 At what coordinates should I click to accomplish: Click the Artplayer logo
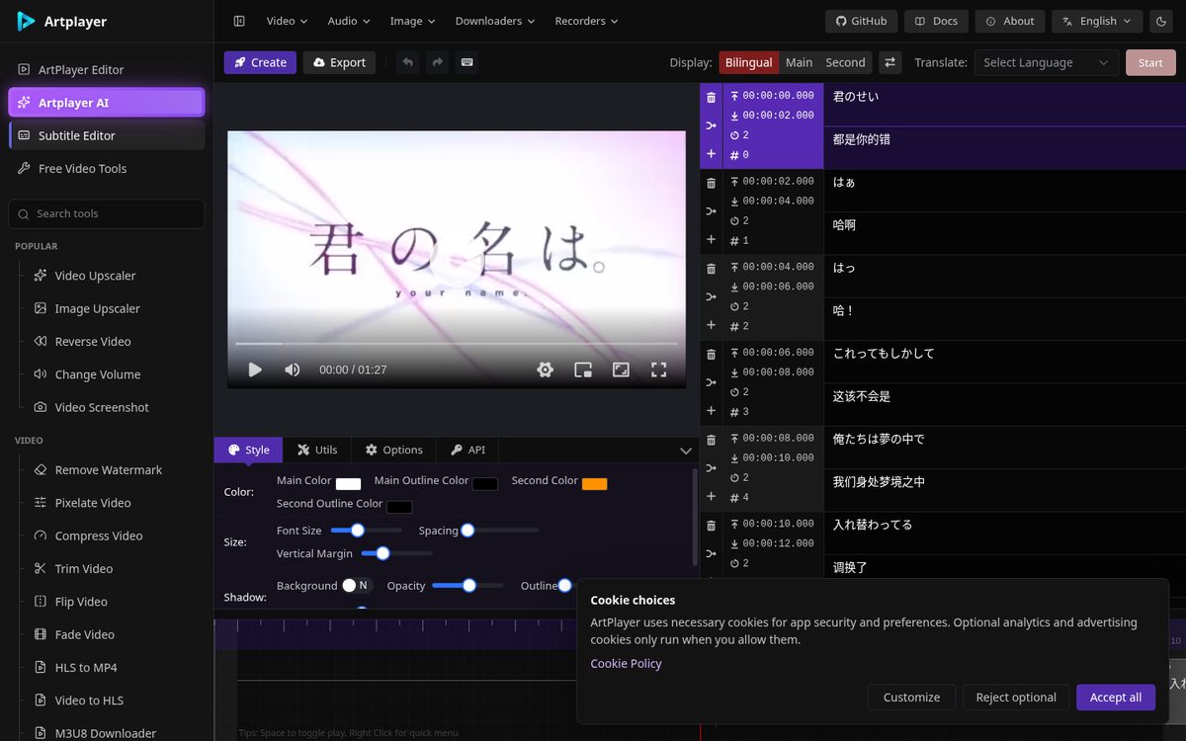tap(62, 21)
